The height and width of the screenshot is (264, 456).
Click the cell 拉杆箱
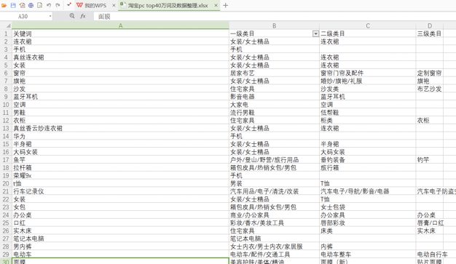(x=120, y=167)
